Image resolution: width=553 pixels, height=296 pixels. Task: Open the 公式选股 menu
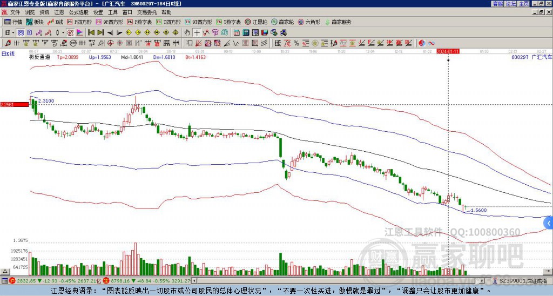click(x=79, y=12)
